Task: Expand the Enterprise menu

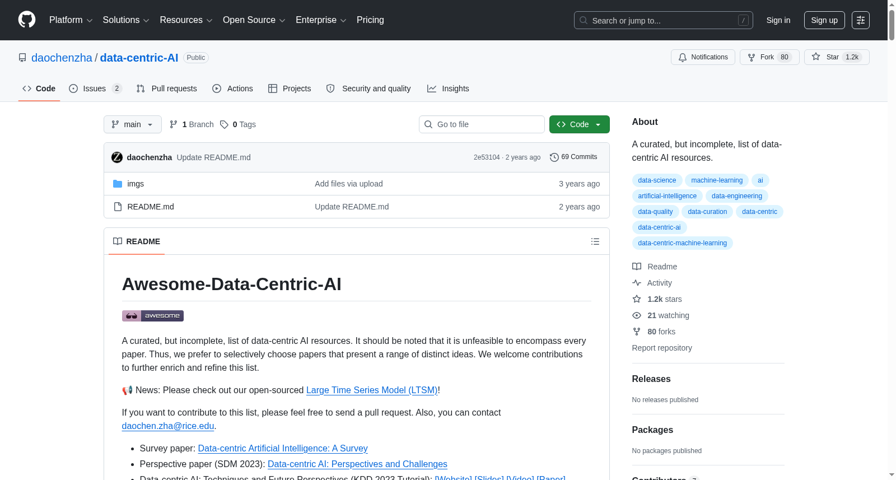Action: point(321,20)
